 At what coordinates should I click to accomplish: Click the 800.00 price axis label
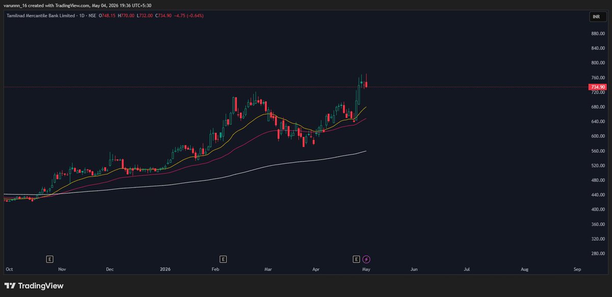click(598, 63)
